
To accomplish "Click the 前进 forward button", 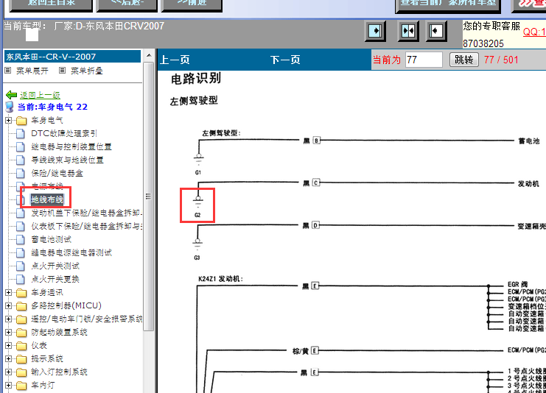I will 192,5.
